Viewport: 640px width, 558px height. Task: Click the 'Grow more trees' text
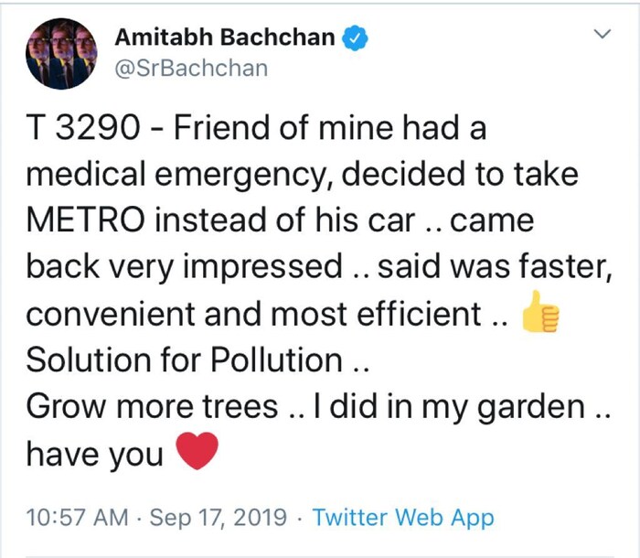point(151,407)
